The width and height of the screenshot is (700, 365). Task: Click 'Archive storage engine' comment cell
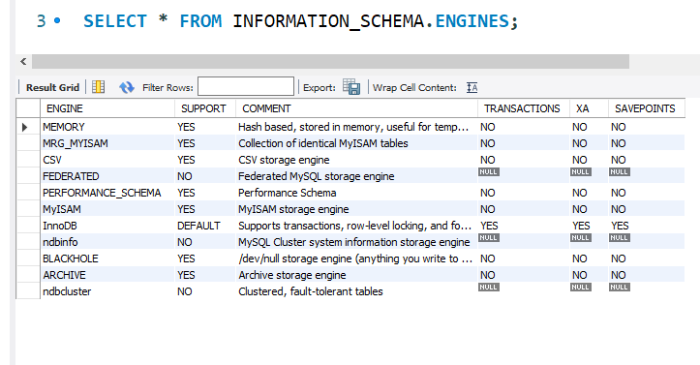[x=356, y=275]
